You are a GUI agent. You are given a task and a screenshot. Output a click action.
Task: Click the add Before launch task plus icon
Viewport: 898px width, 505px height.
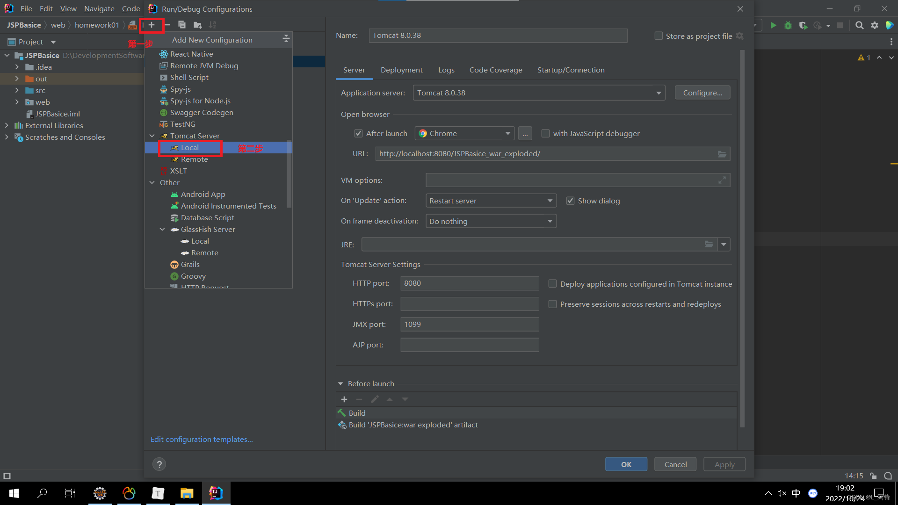[x=344, y=399]
